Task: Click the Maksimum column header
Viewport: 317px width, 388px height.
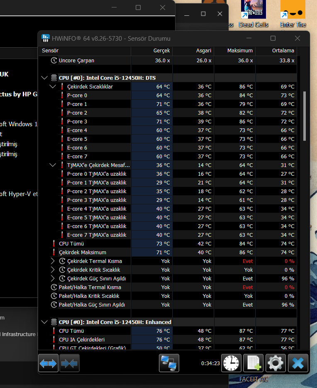Action: pos(235,51)
